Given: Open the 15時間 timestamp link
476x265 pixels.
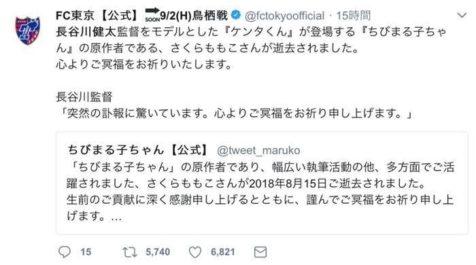Looking at the screenshot, I should [354, 16].
